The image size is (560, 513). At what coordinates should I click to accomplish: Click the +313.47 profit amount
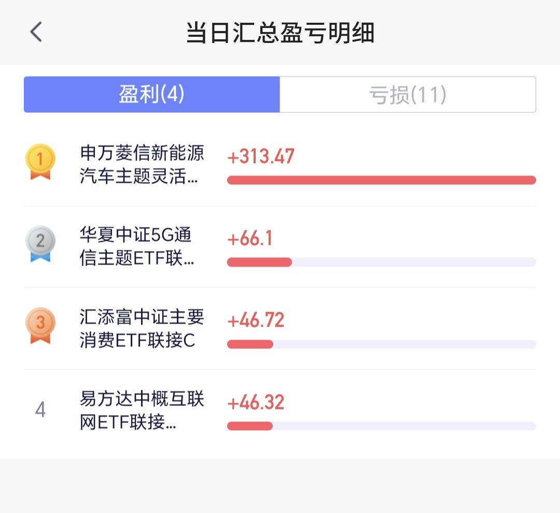[x=261, y=156]
